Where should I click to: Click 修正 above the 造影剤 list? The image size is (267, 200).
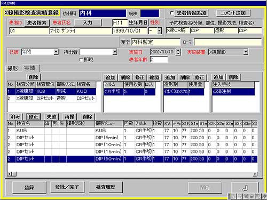[200, 77]
